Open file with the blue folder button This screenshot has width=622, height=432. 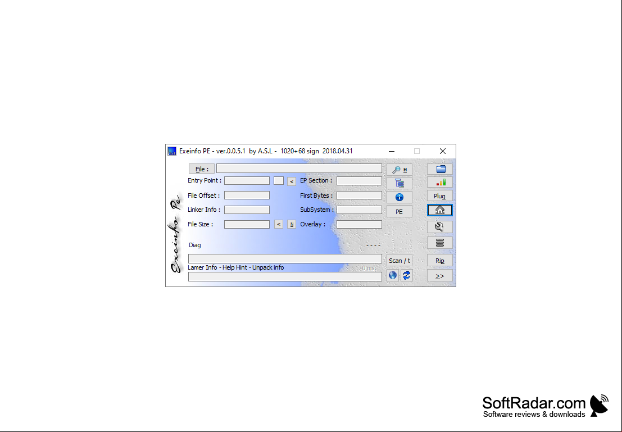440,170
